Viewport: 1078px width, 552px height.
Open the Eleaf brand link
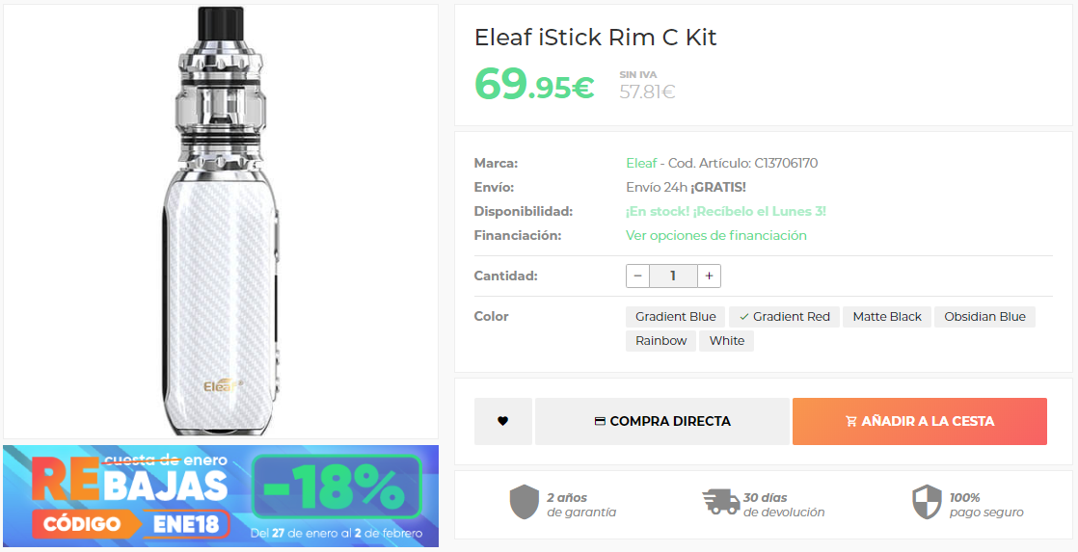coord(641,163)
